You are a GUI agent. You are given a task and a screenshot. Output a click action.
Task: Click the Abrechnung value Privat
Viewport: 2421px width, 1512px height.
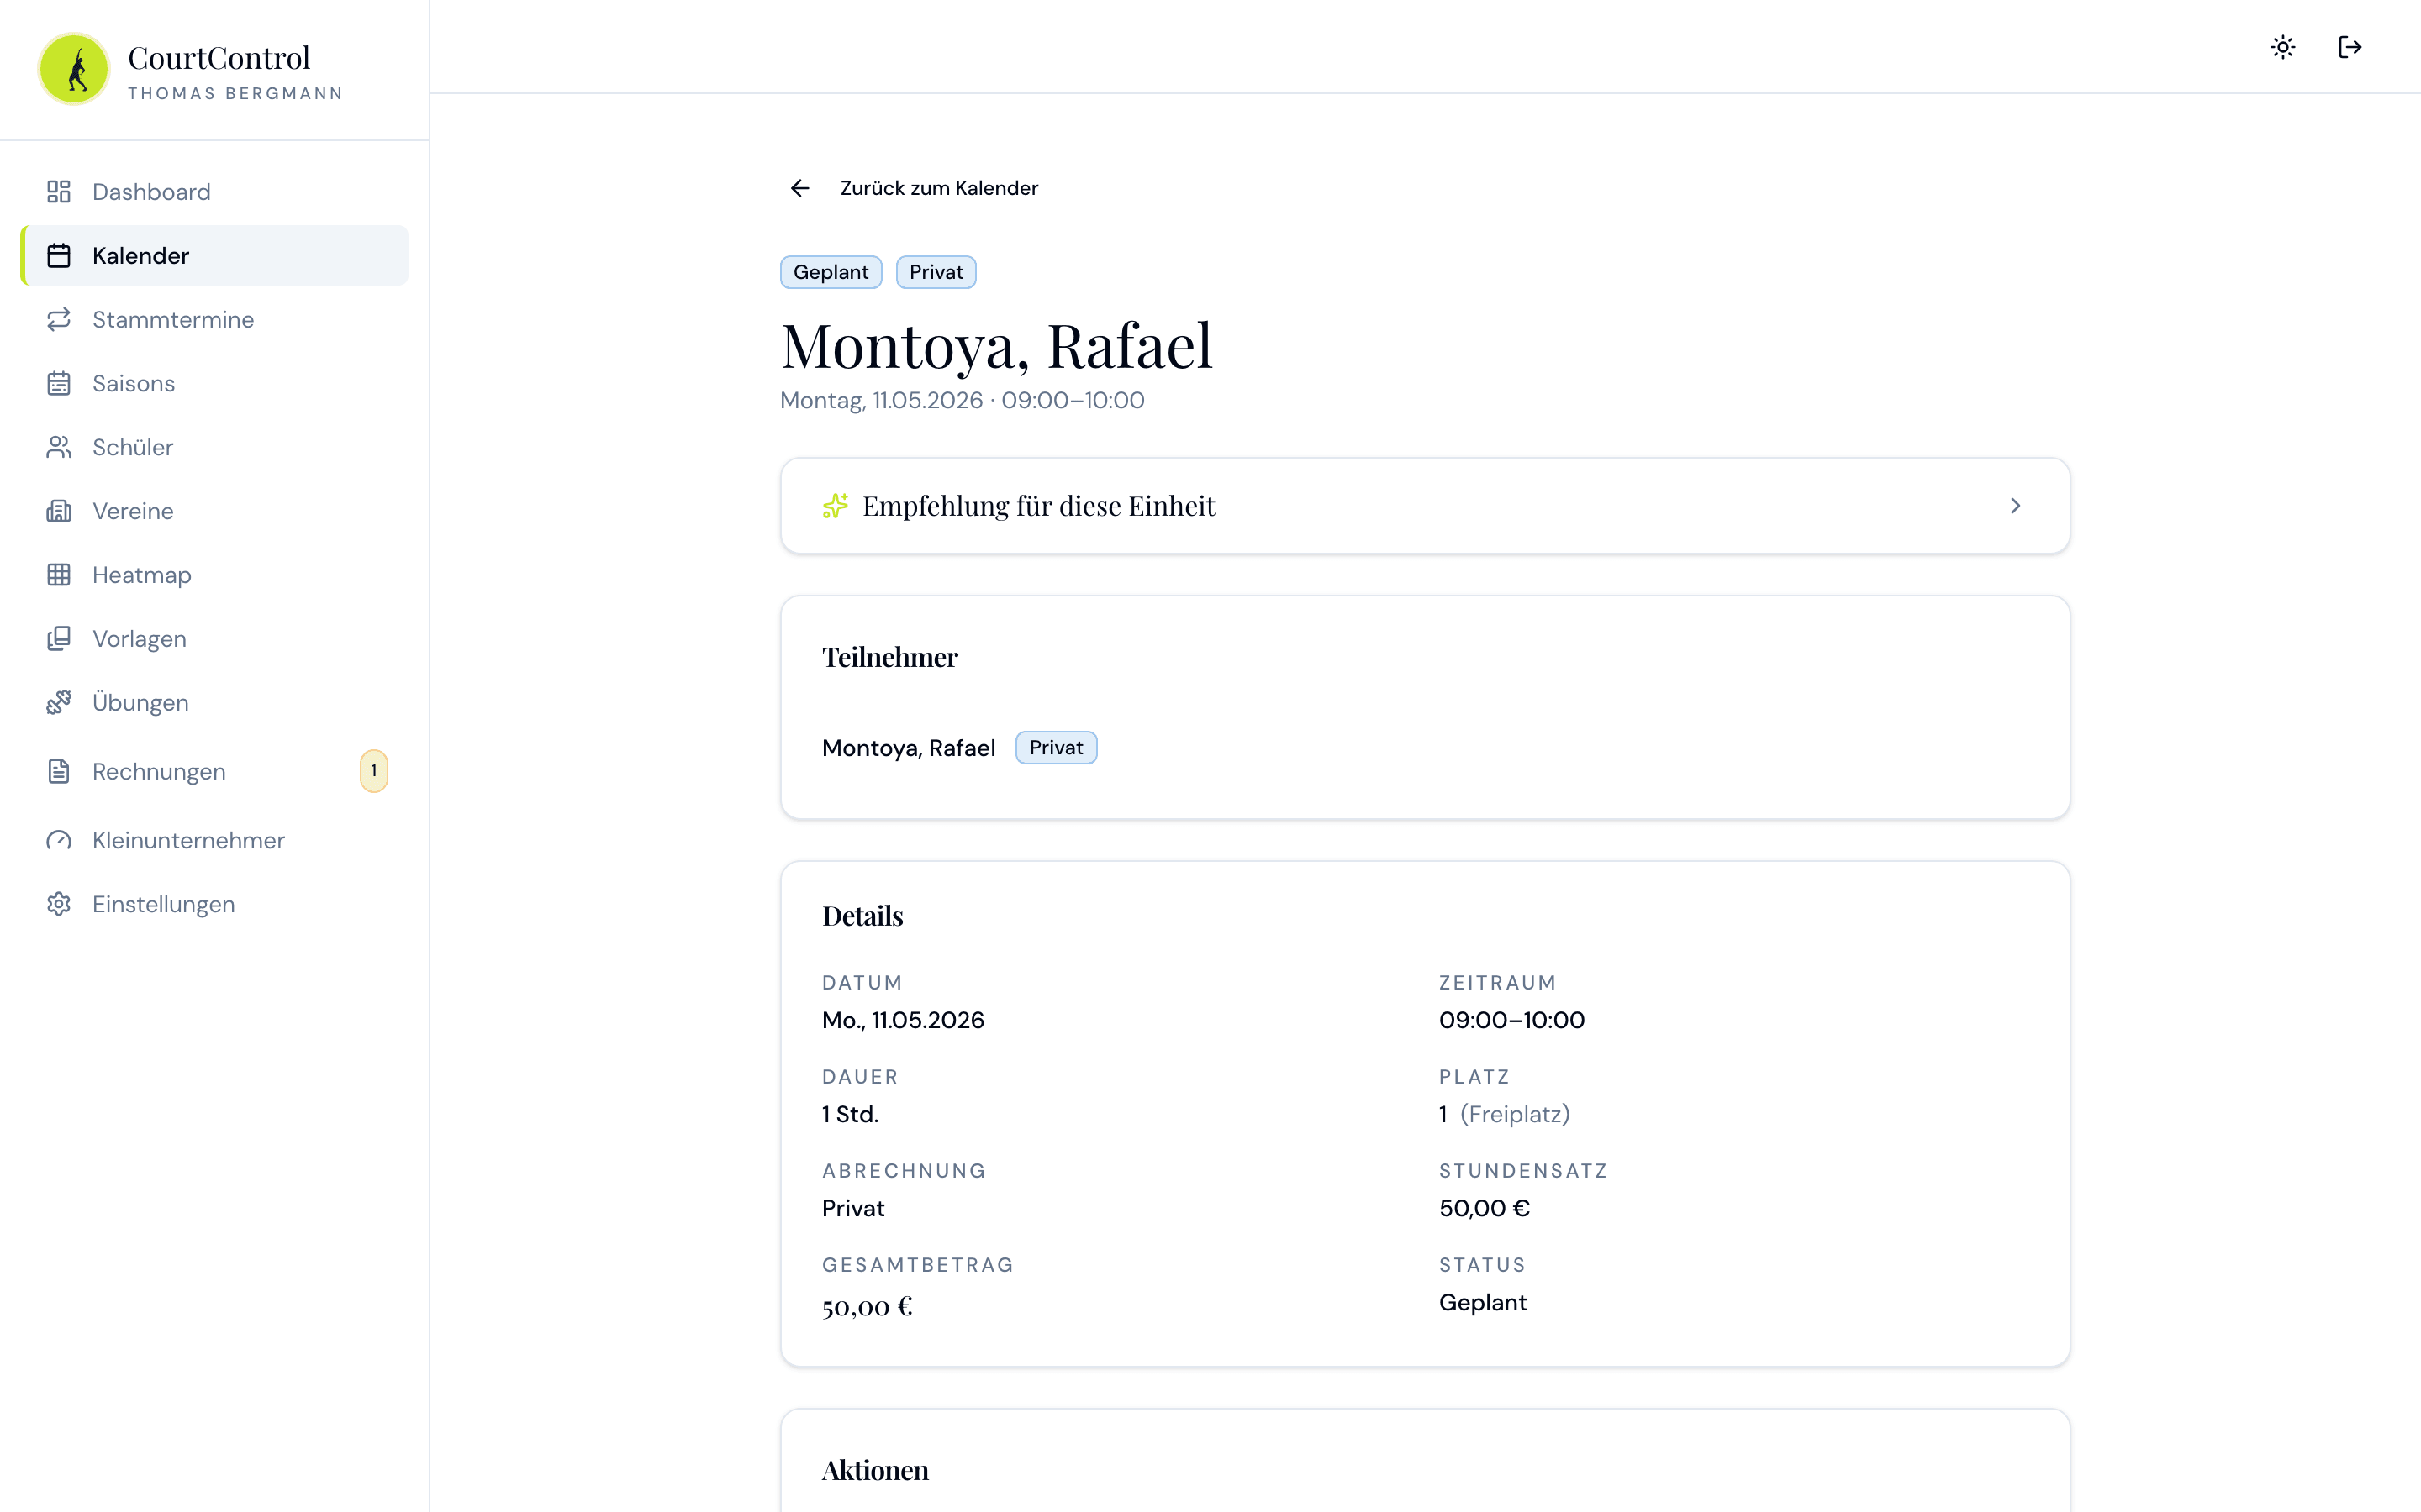853,1208
